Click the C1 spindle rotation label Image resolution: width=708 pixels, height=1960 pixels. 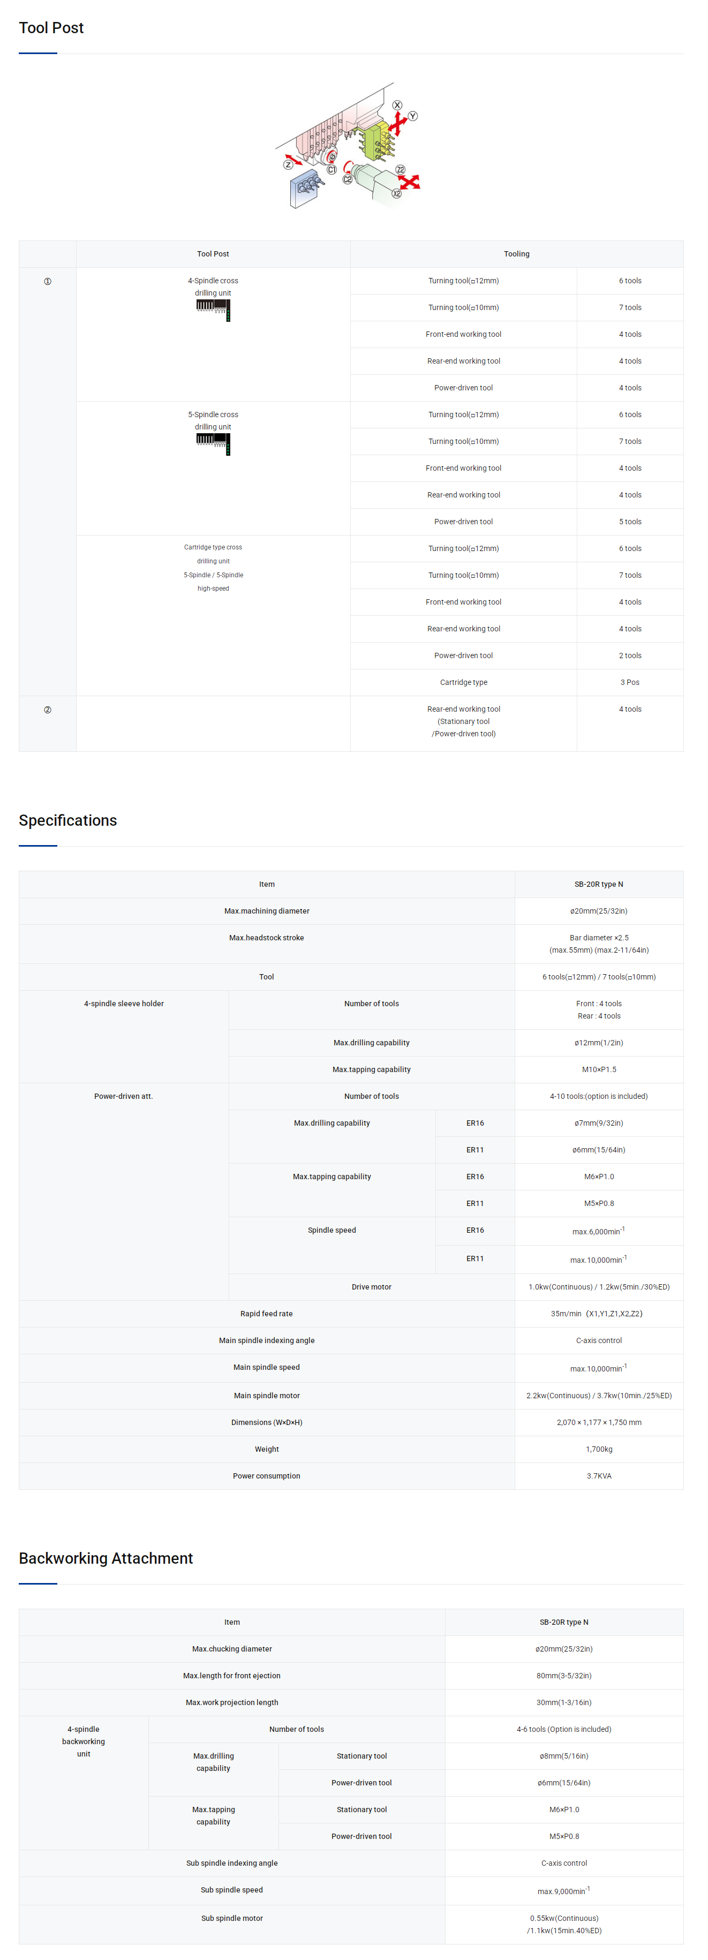click(332, 170)
